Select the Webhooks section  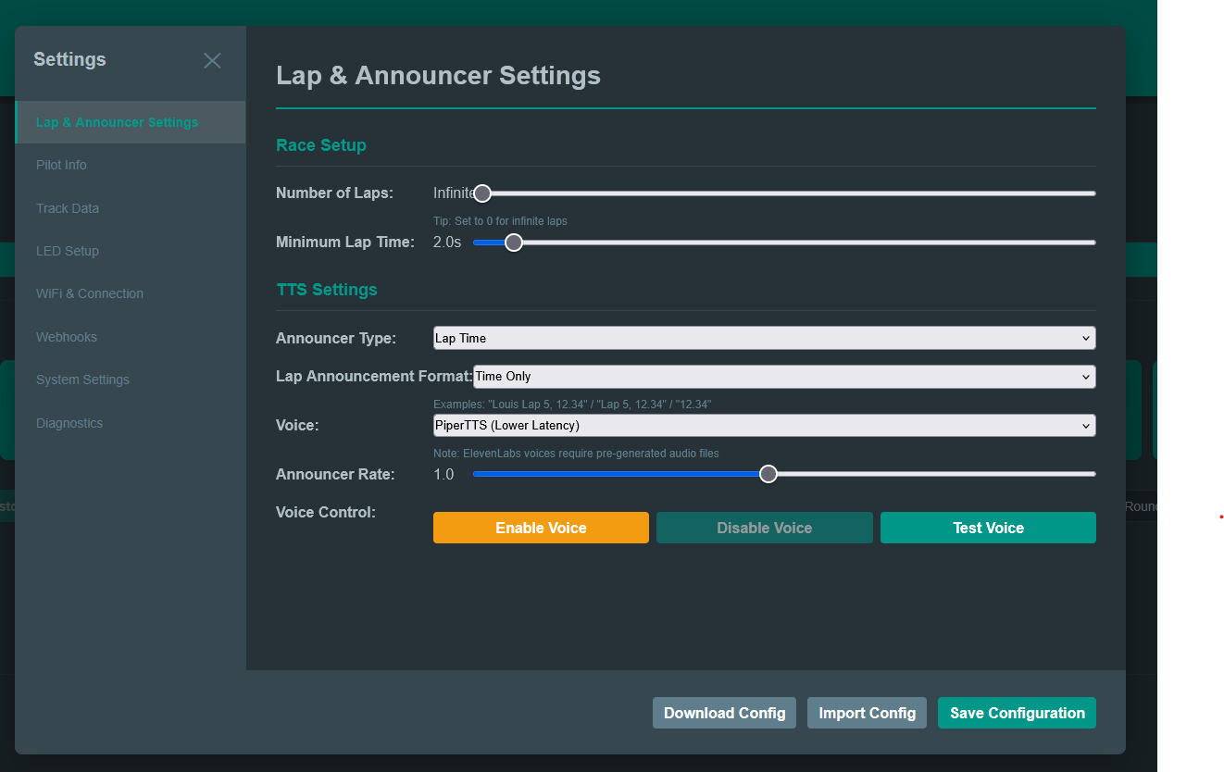click(131, 337)
